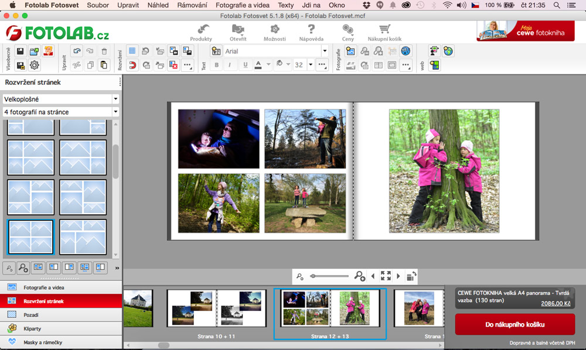Open the Velkoplošné layout category dropdown

click(x=61, y=99)
